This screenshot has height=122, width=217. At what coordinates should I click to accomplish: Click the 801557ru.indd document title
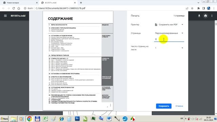pos(18,16)
